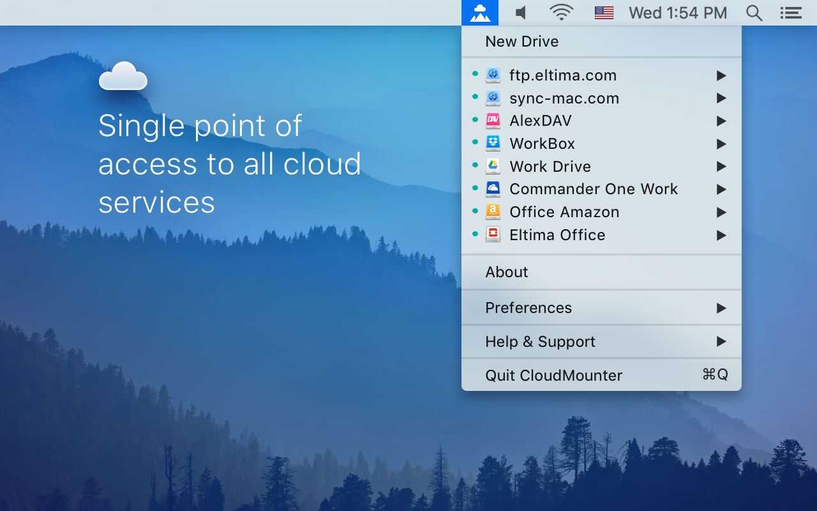Expand the ftp.eltima.com submenu arrow
The width and height of the screenshot is (817, 511).
[x=721, y=75]
